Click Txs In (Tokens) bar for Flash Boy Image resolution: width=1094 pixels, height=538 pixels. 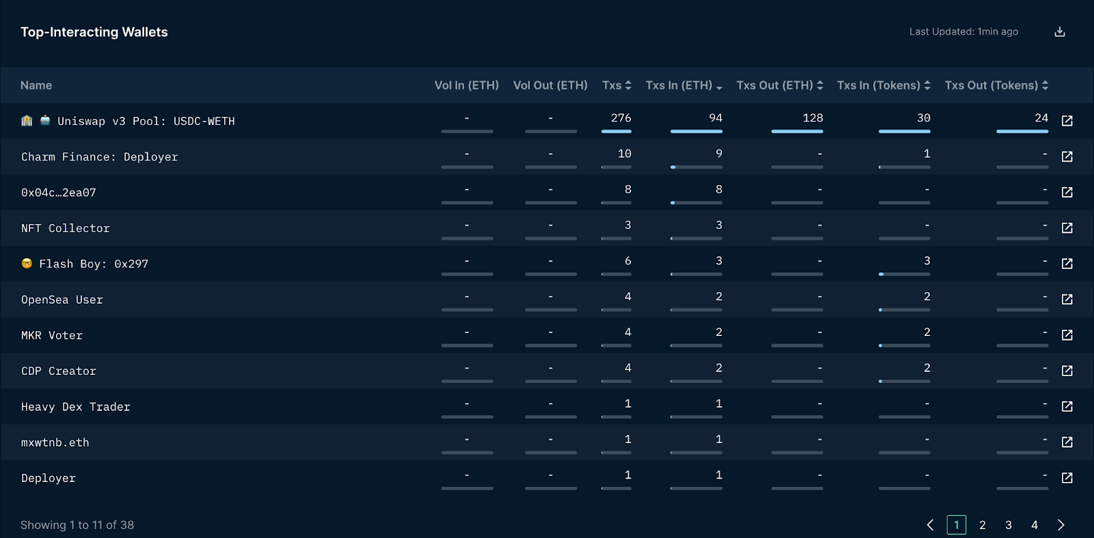coord(904,274)
